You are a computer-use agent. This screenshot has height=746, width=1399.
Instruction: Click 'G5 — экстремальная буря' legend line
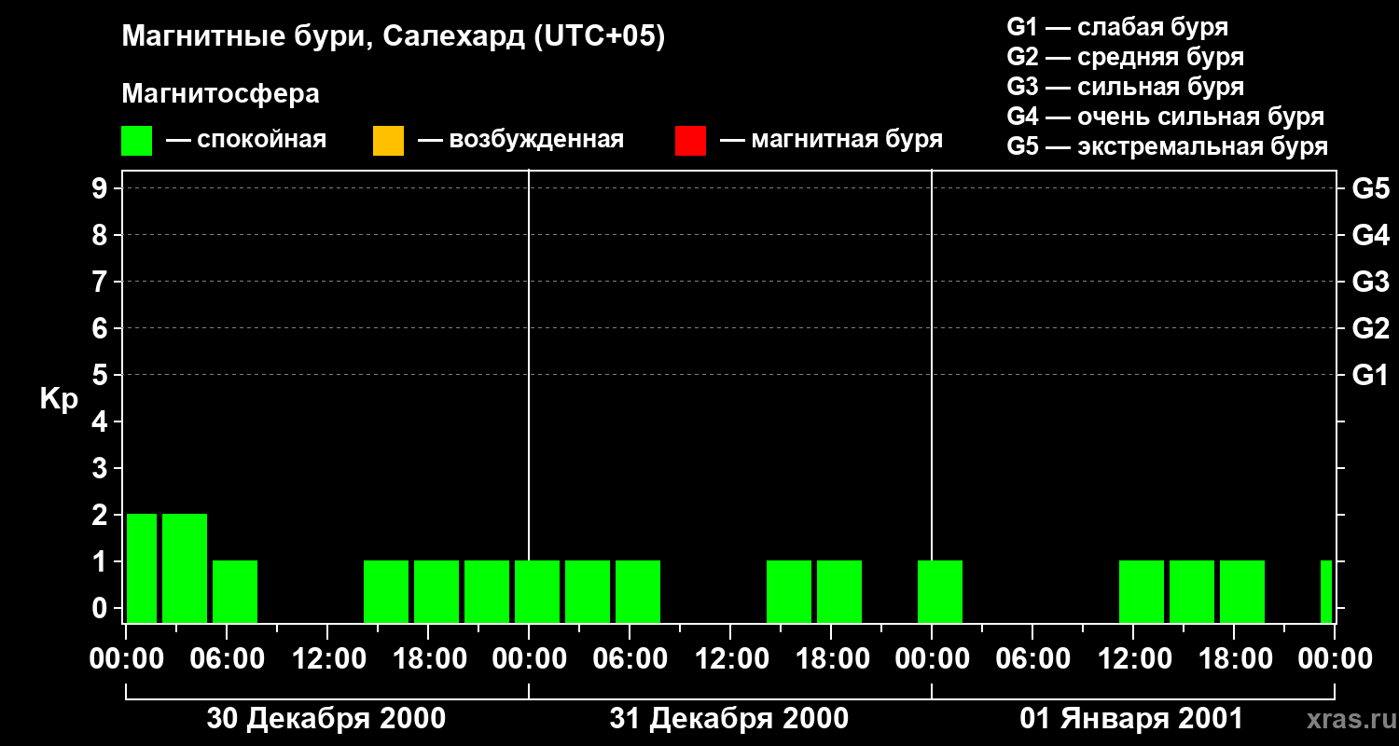(x=1168, y=147)
